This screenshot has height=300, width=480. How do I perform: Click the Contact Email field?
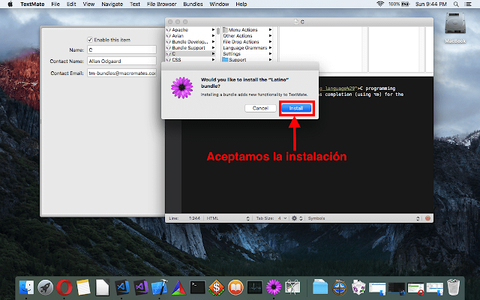pyautogui.click(x=121, y=73)
